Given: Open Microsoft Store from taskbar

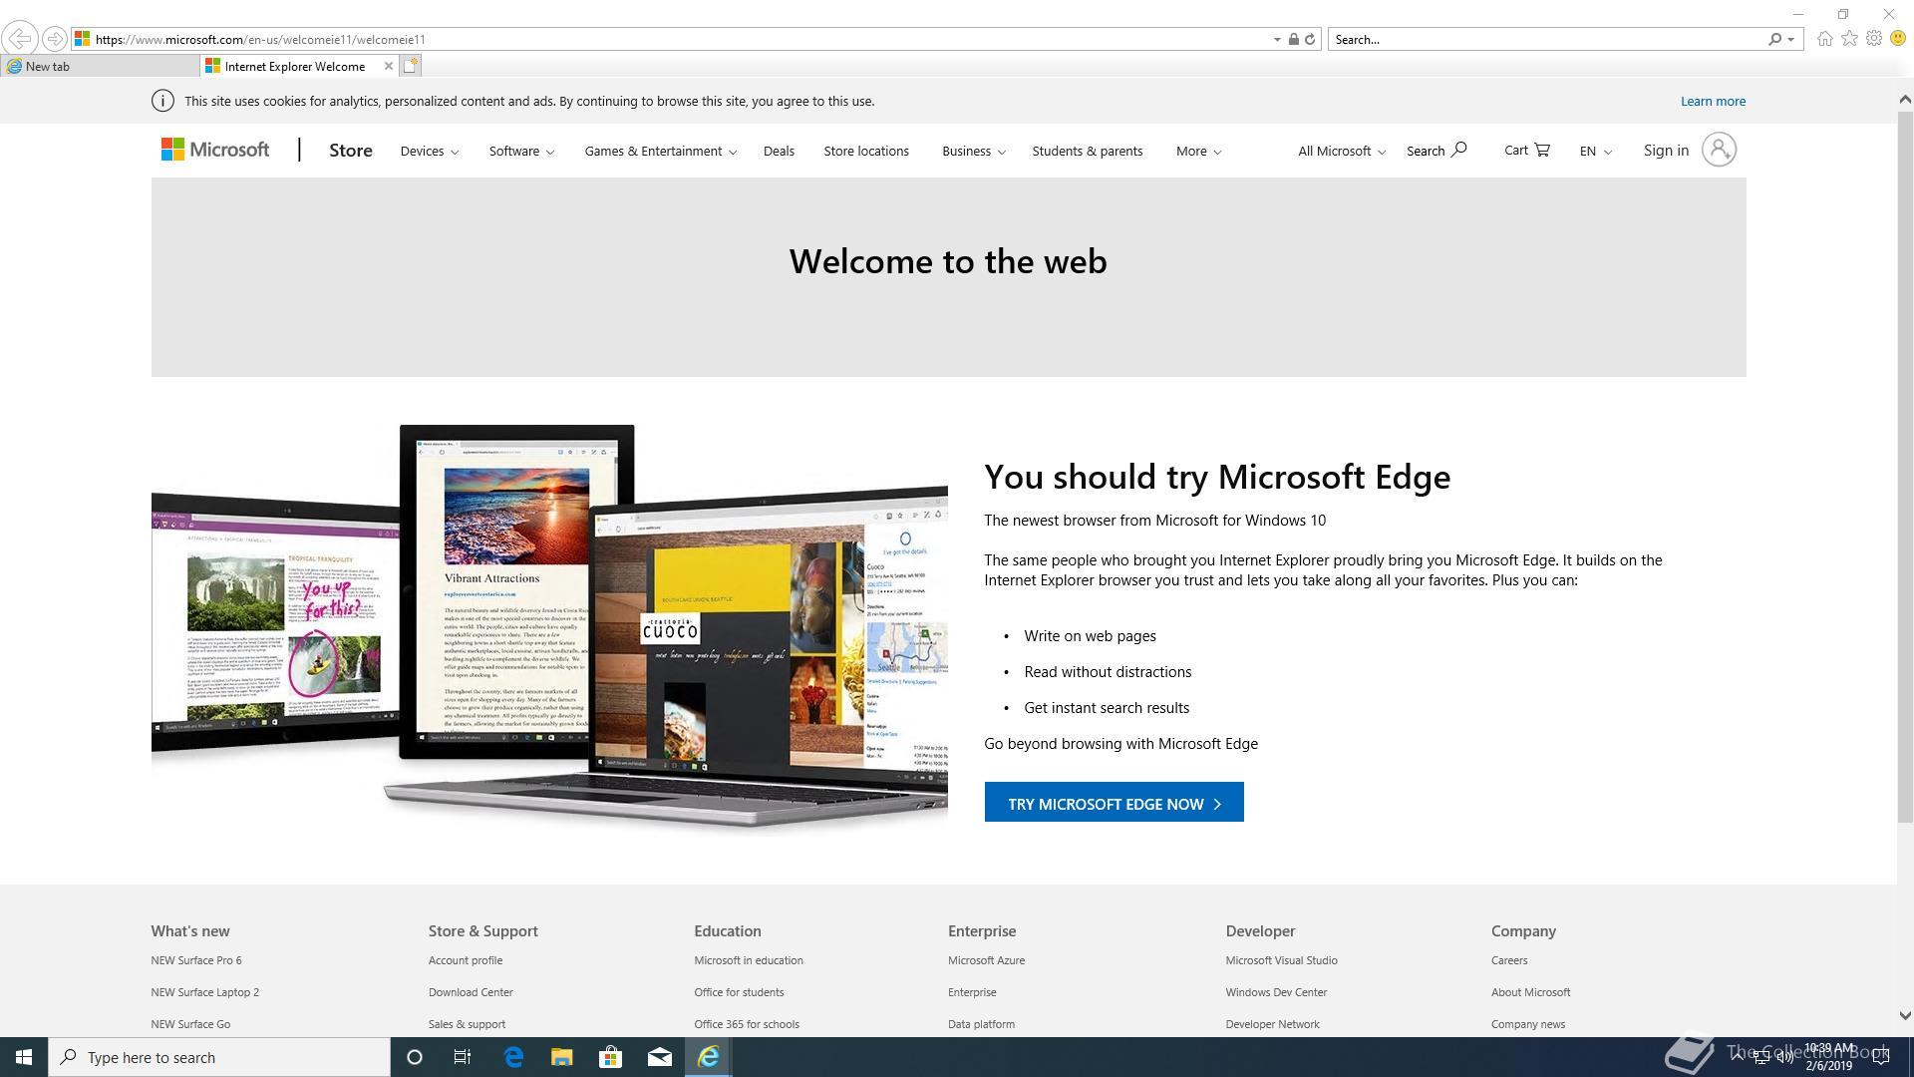Looking at the screenshot, I should click(x=610, y=1057).
